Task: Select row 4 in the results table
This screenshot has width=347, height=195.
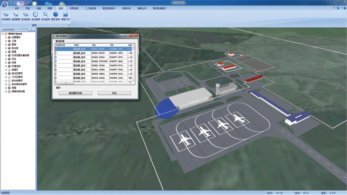Action: (93, 61)
